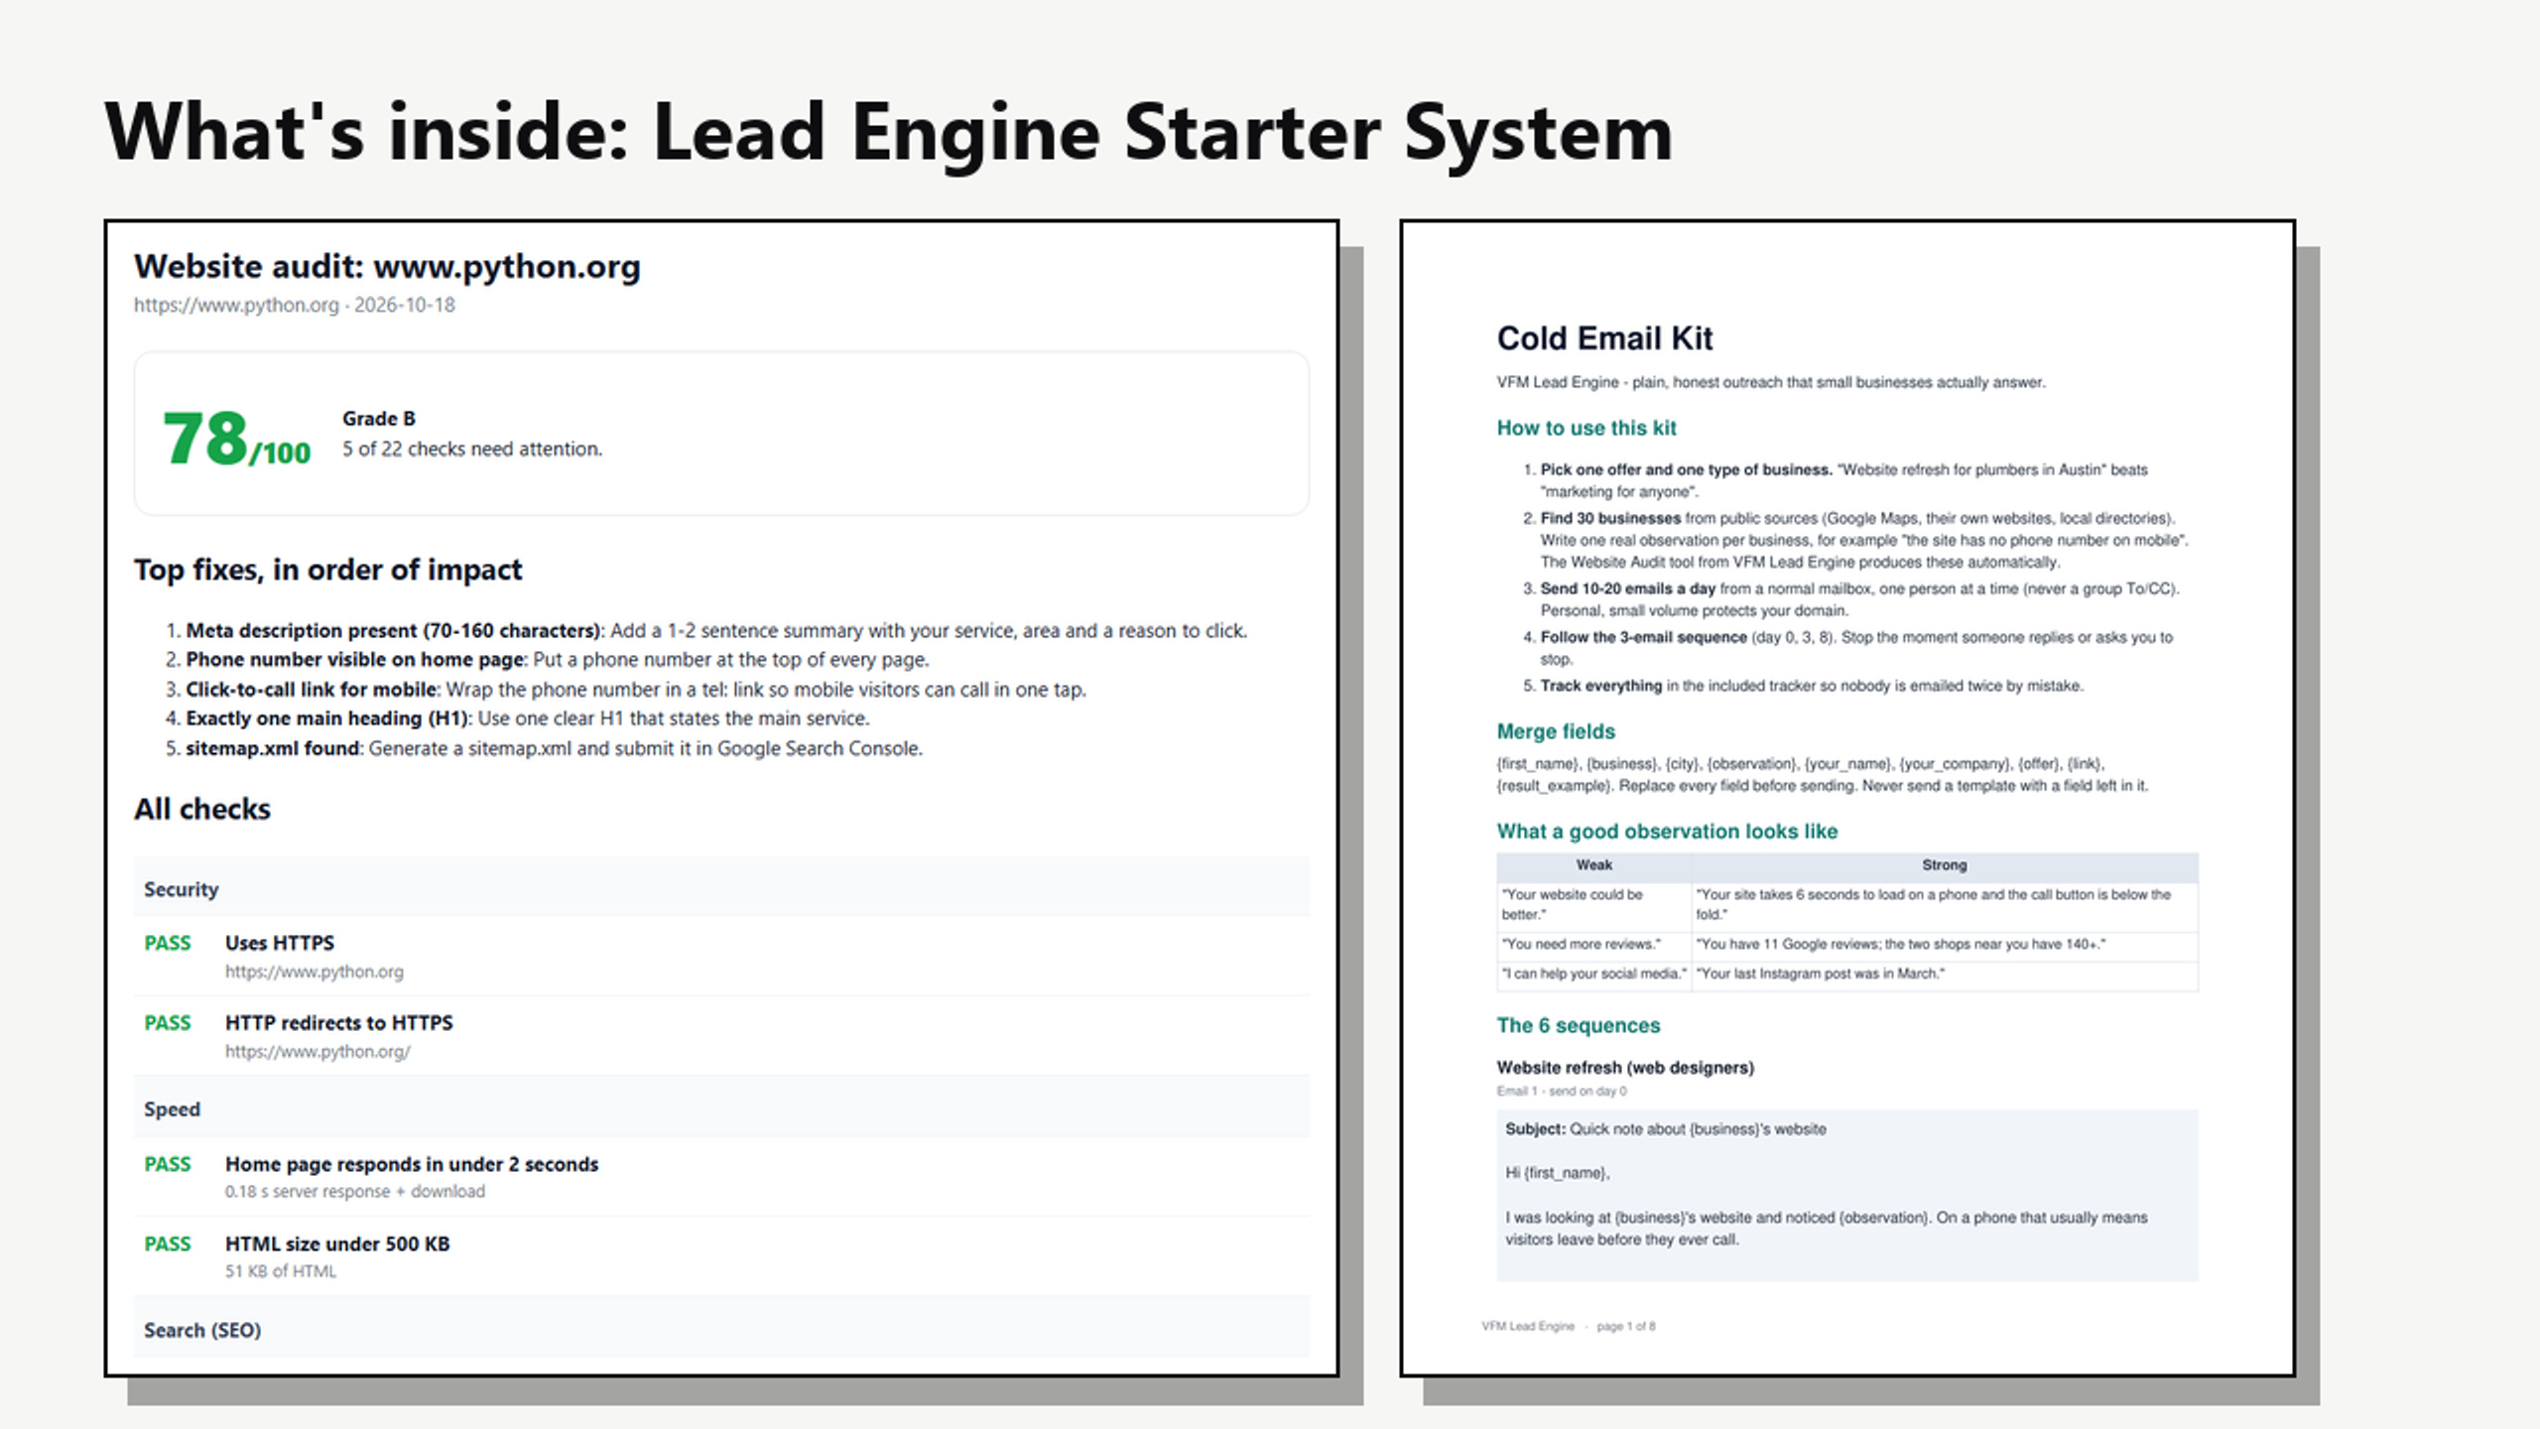Click the 'Security' section row
Image resolution: width=2540 pixels, height=1429 pixels.
click(721, 888)
